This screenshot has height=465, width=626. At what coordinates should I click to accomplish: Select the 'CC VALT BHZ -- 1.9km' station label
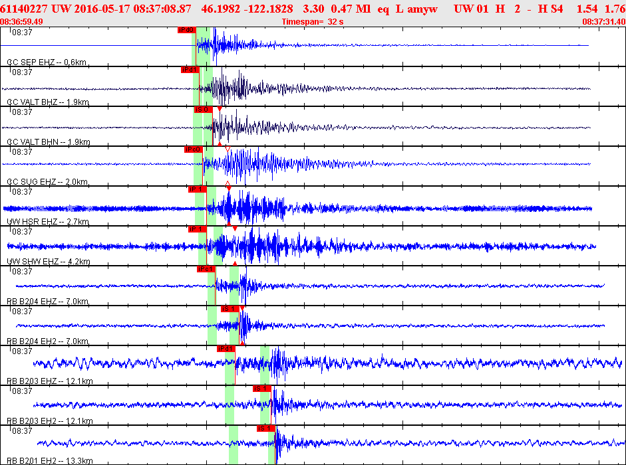pos(48,102)
